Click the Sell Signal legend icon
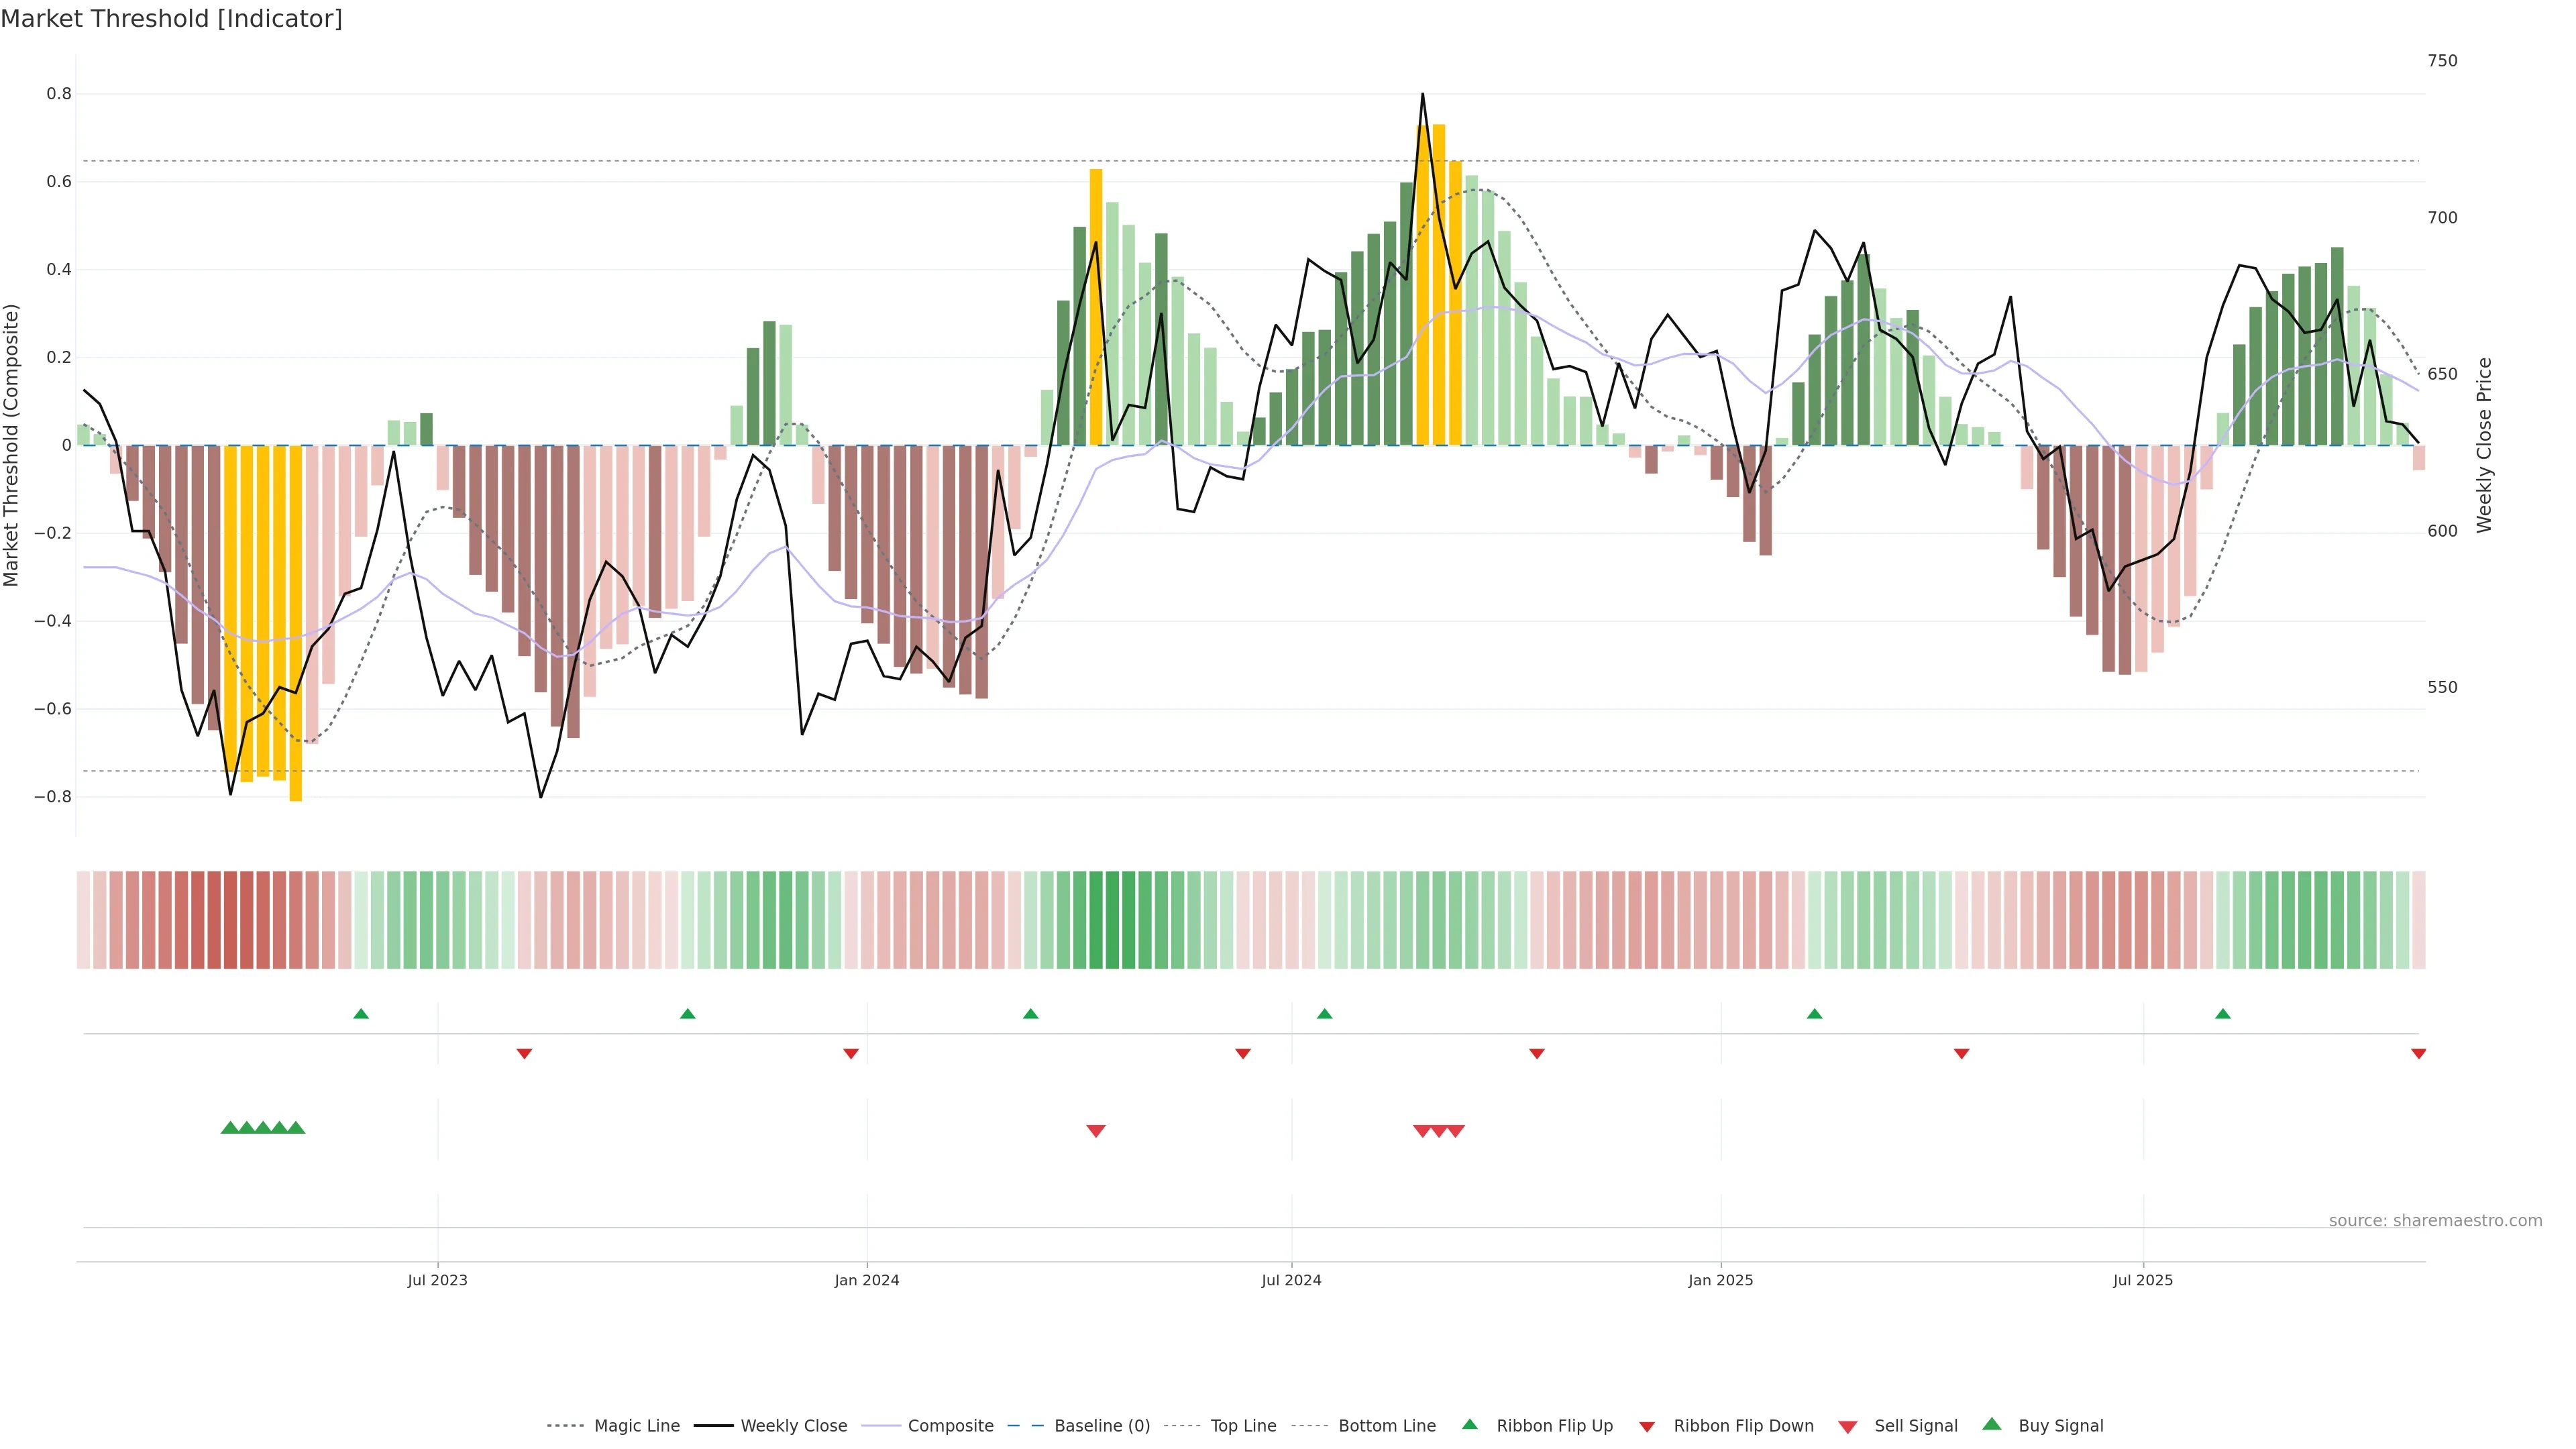Screen dimensions: 2576x1449 [x=1847, y=1427]
